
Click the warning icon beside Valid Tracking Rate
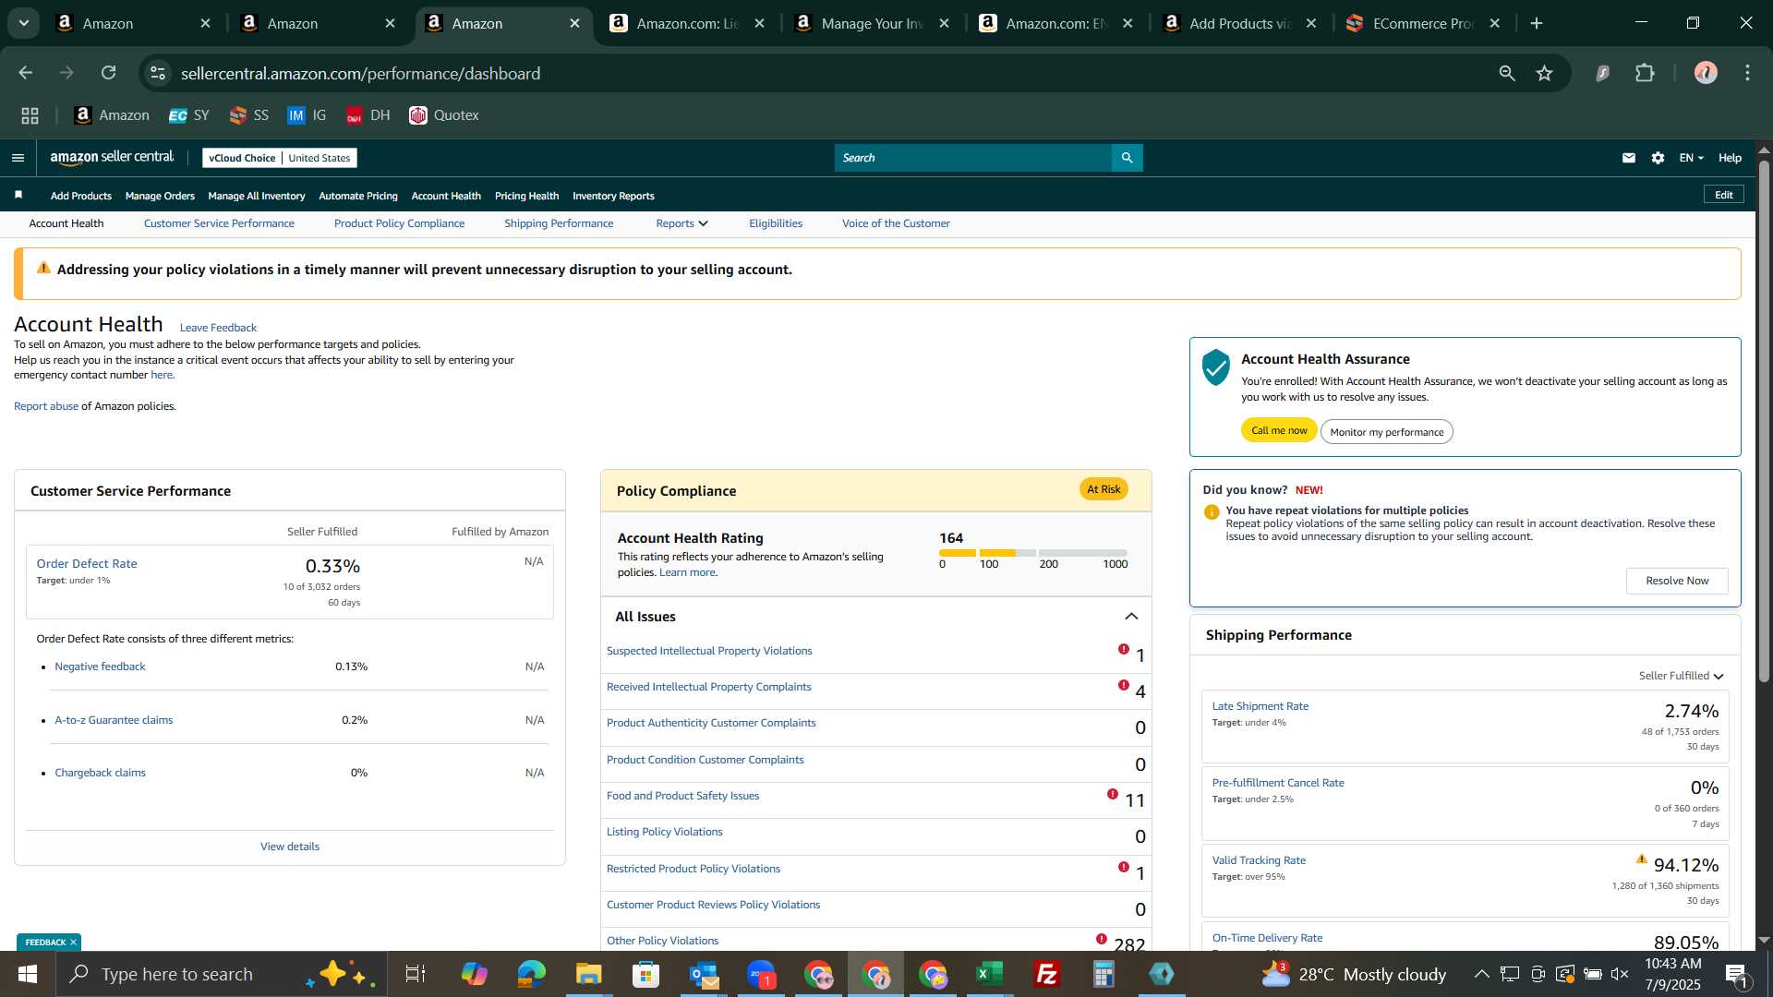(x=1641, y=859)
